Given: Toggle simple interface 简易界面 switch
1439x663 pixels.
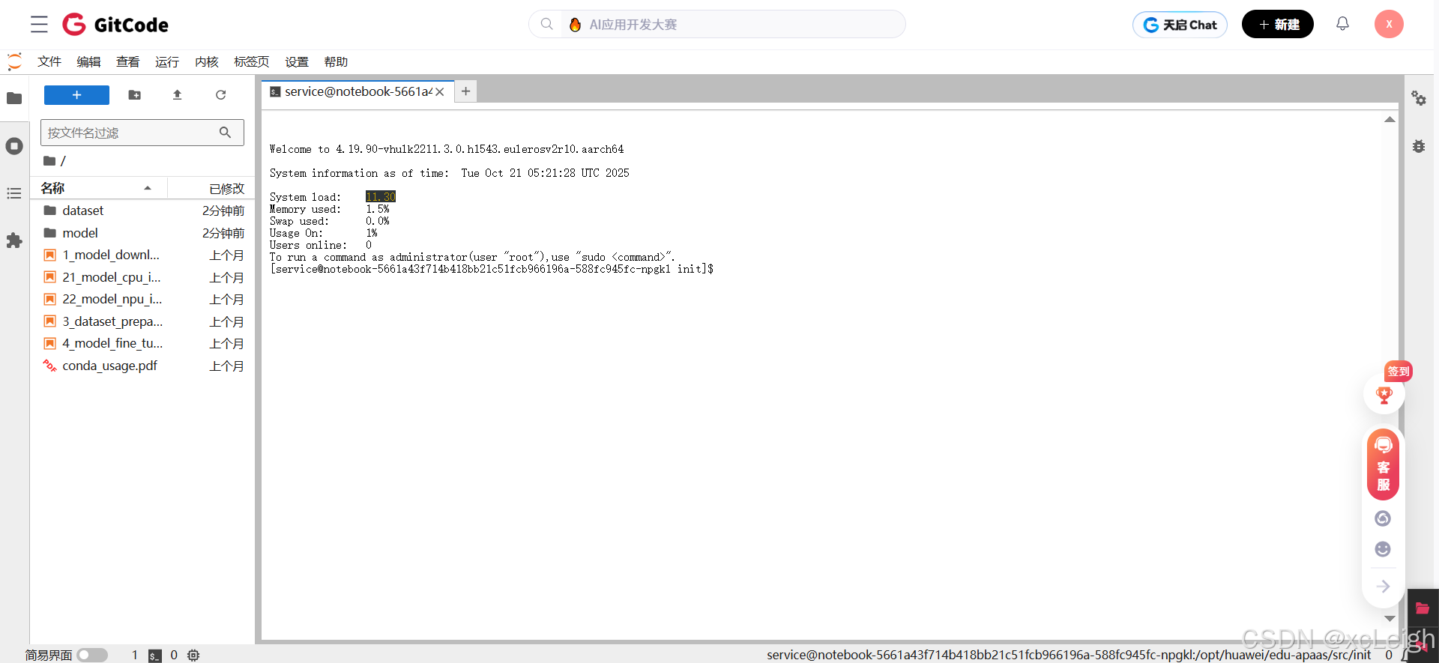Looking at the screenshot, I should point(92,655).
